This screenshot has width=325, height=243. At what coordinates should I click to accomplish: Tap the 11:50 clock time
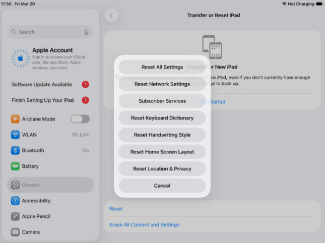6,4
